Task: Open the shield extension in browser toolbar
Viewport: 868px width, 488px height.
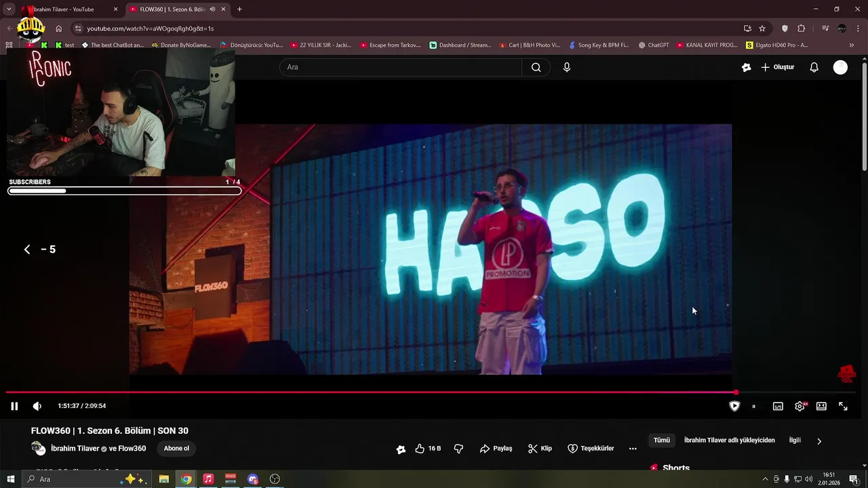Action: point(785,28)
